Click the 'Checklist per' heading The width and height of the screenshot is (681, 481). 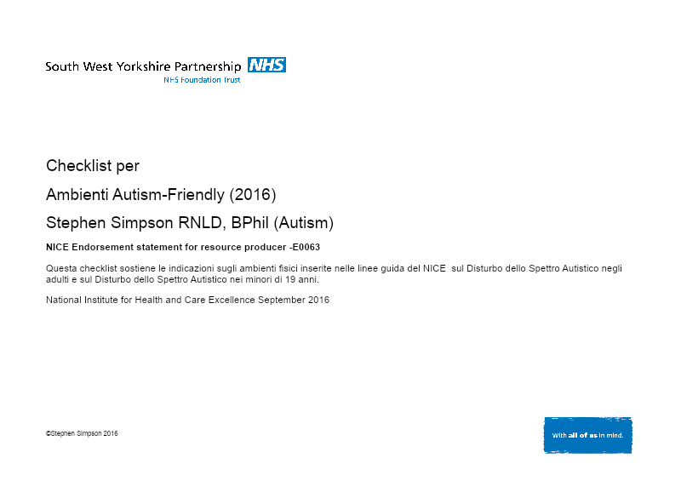click(93, 166)
